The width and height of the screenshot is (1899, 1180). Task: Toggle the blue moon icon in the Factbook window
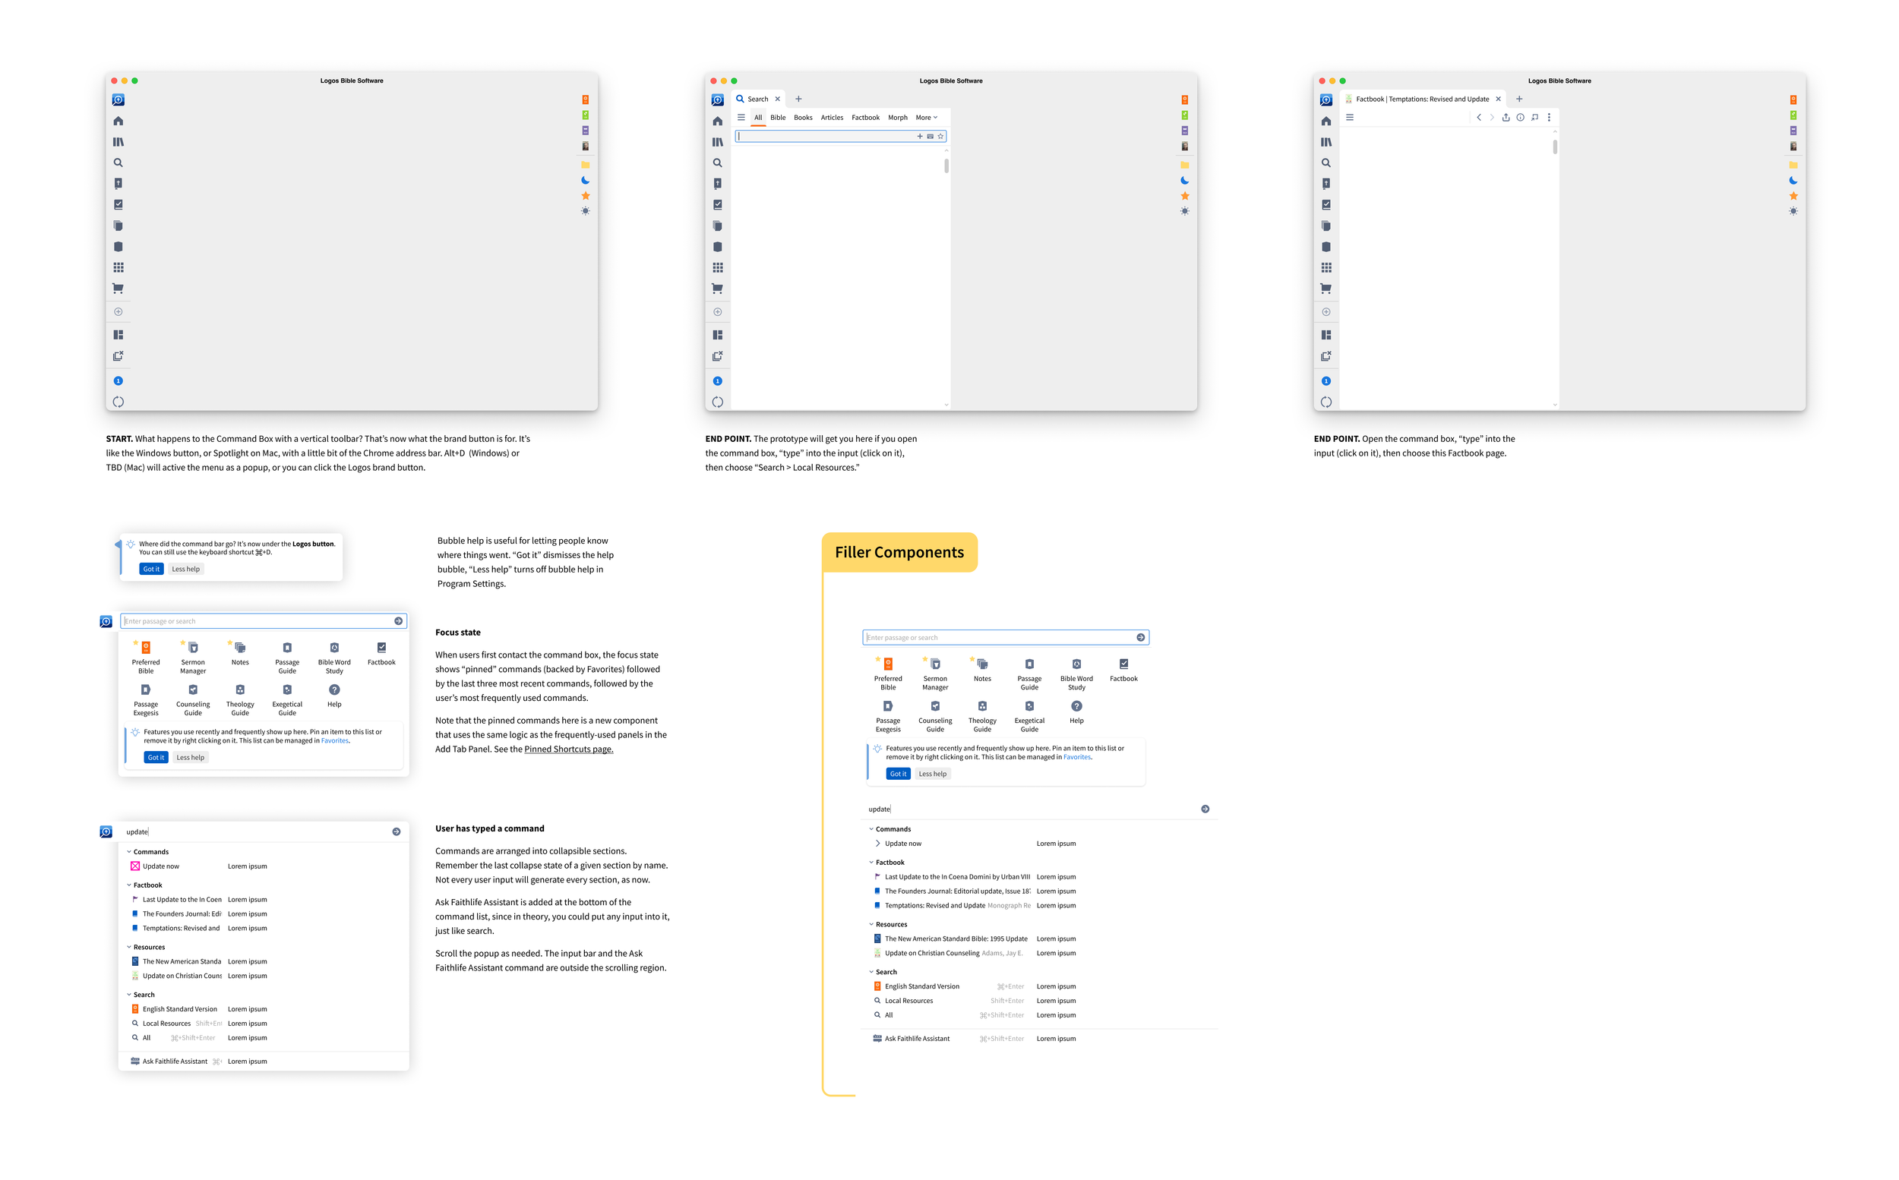point(1793,180)
